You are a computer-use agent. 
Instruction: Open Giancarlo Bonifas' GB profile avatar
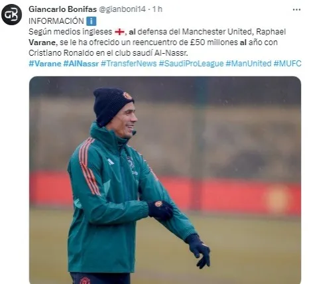11,15
